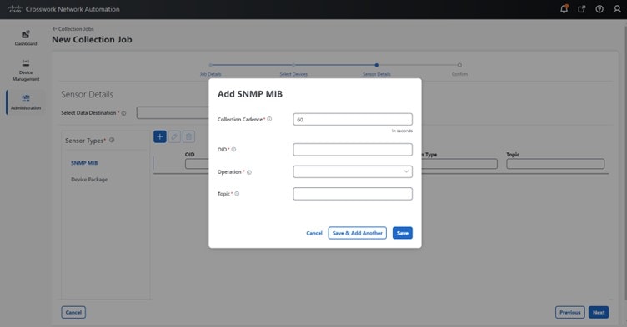Click the OID column filter box
The width and height of the screenshot is (627, 327).
(197, 164)
